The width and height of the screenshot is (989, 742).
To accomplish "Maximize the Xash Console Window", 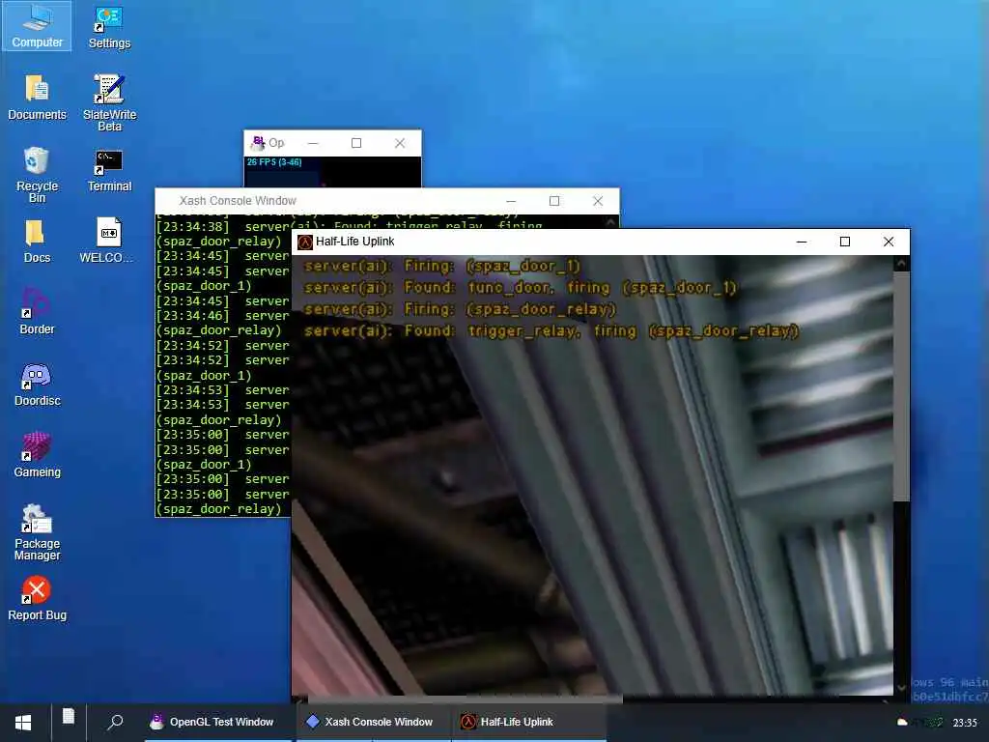I will [x=554, y=201].
